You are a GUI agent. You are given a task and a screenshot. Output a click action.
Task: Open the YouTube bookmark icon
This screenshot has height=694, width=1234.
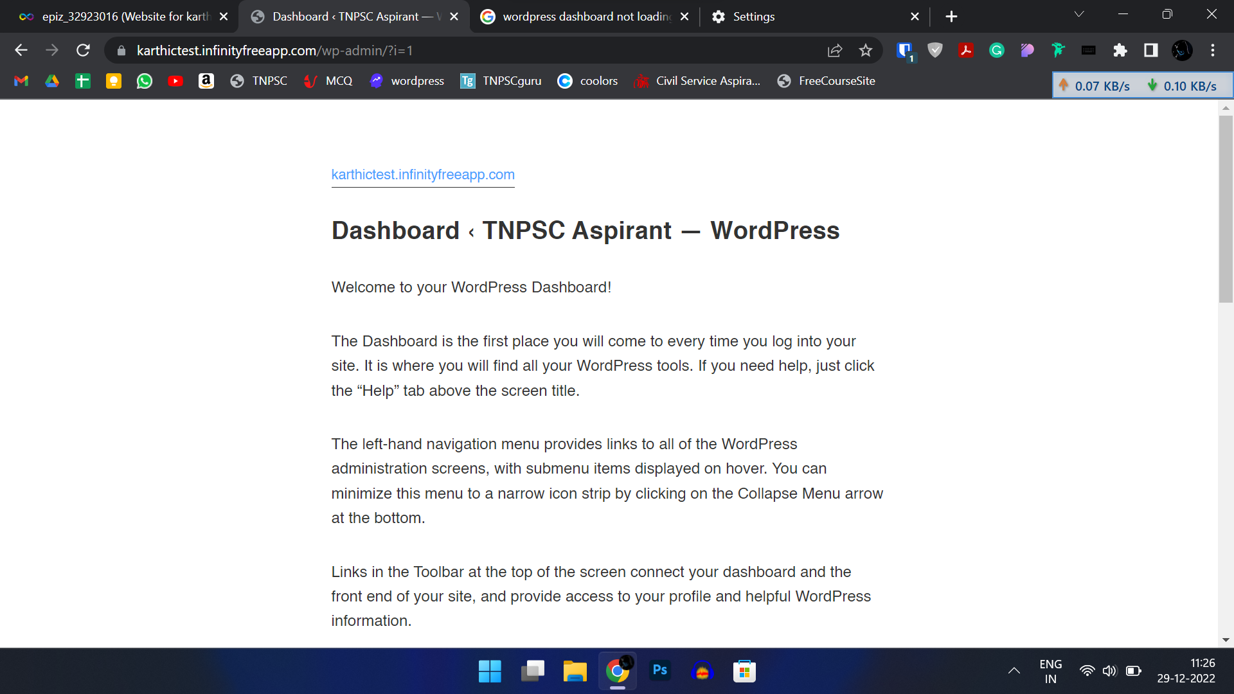[x=175, y=81]
